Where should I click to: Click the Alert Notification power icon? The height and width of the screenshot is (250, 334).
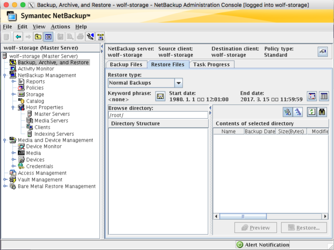[x=240, y=245]
